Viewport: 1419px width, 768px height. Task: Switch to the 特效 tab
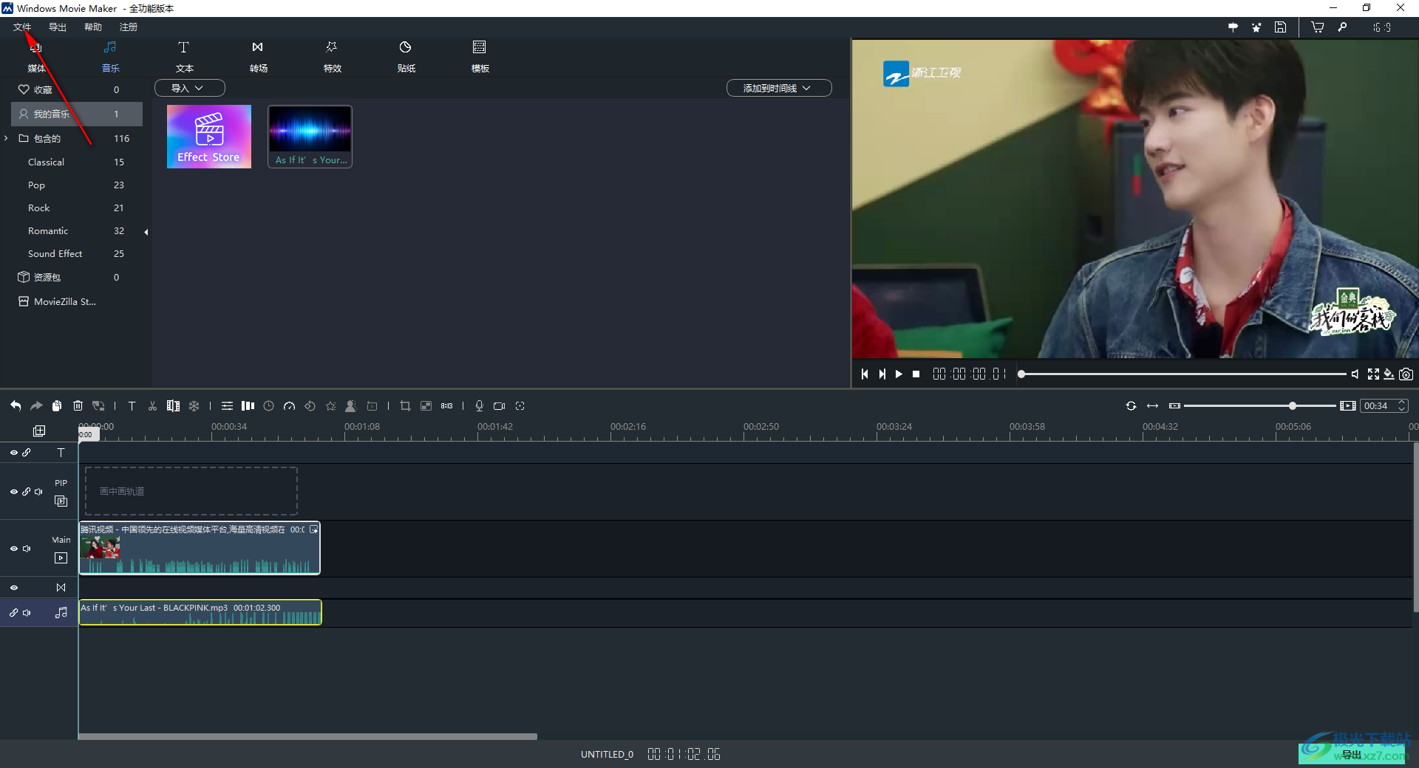pyautogui.click(x=332, y=57)
